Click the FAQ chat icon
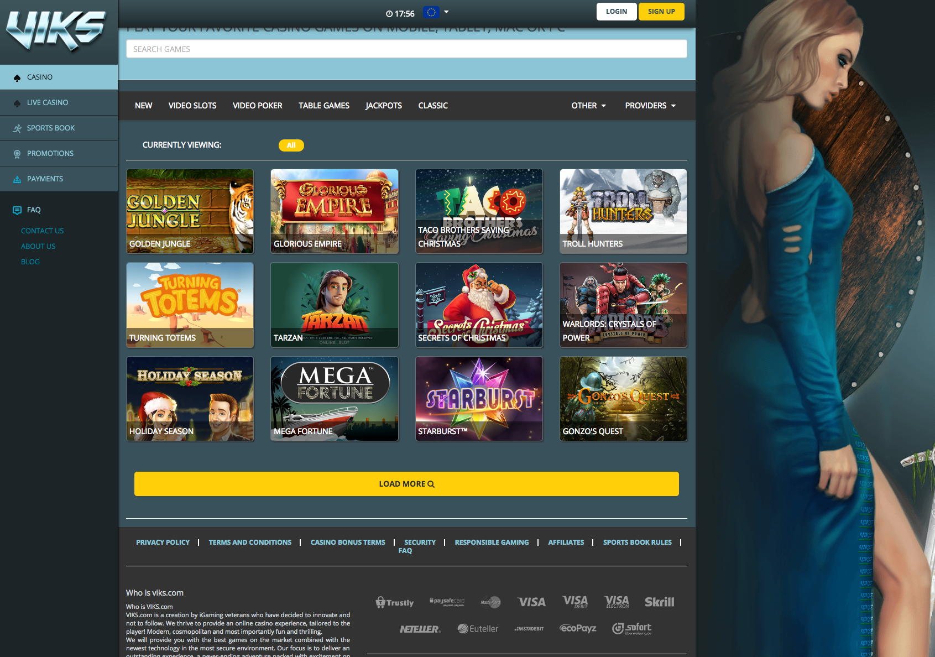Image resolution: width=935 pixels, height=657 pixels. [x=17, y=210]
